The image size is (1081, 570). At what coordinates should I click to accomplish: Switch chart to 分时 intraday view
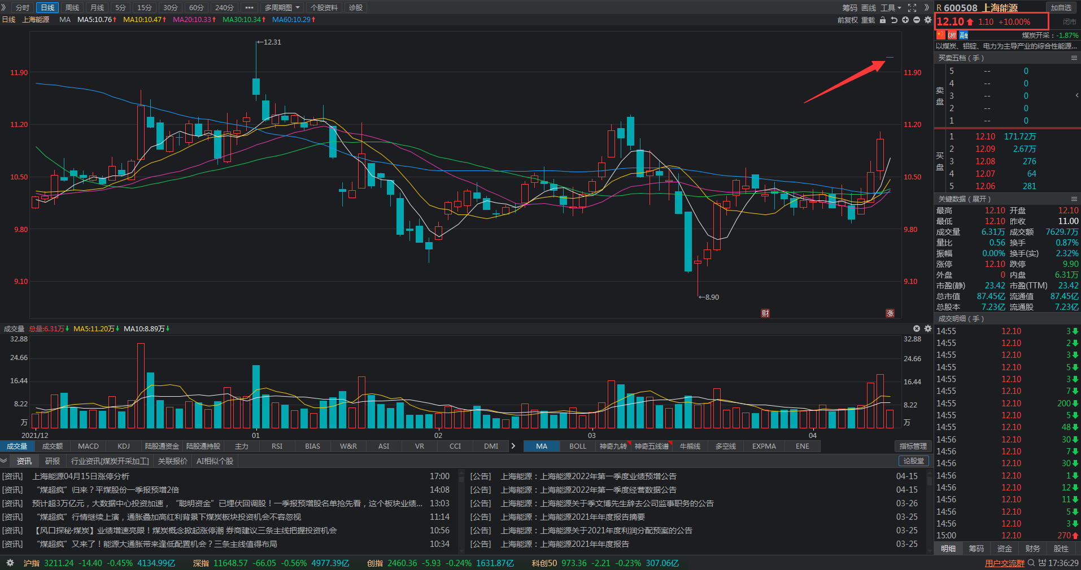point(23,7)
